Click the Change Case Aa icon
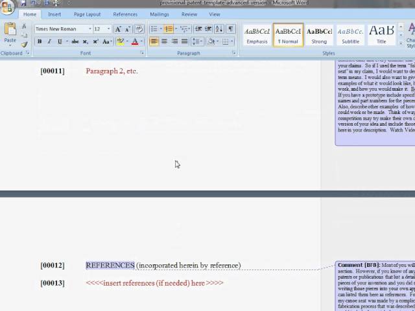Image resolution: width=415 pixels, height=311 pixels. (106, 41)
